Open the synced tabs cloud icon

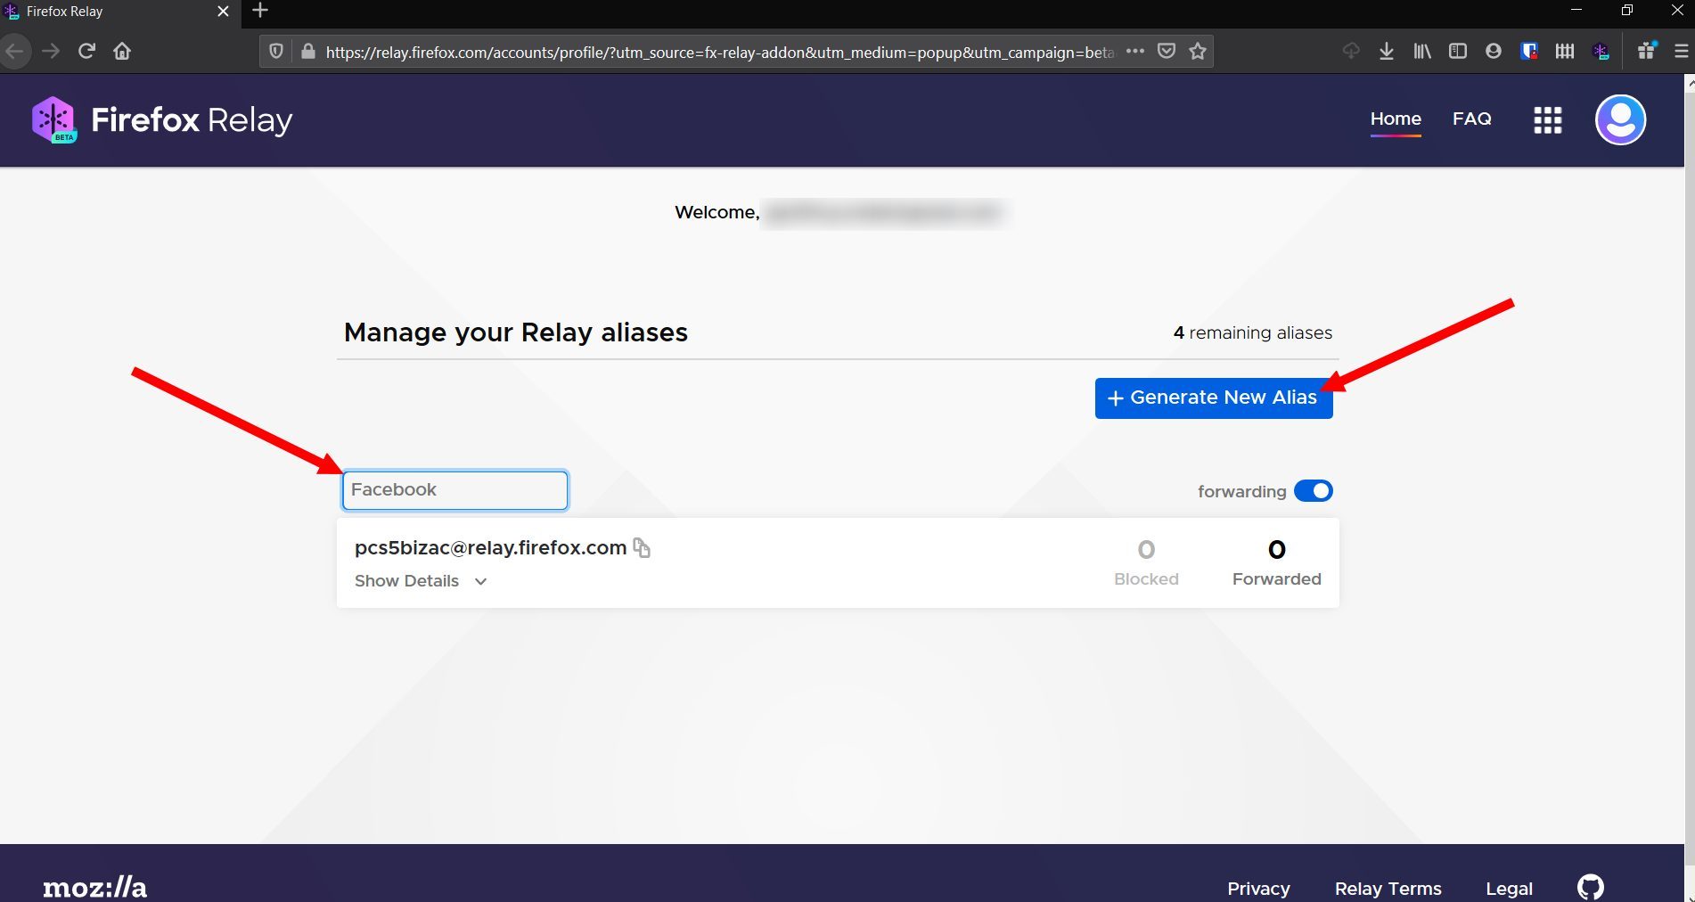(1351, 51)
